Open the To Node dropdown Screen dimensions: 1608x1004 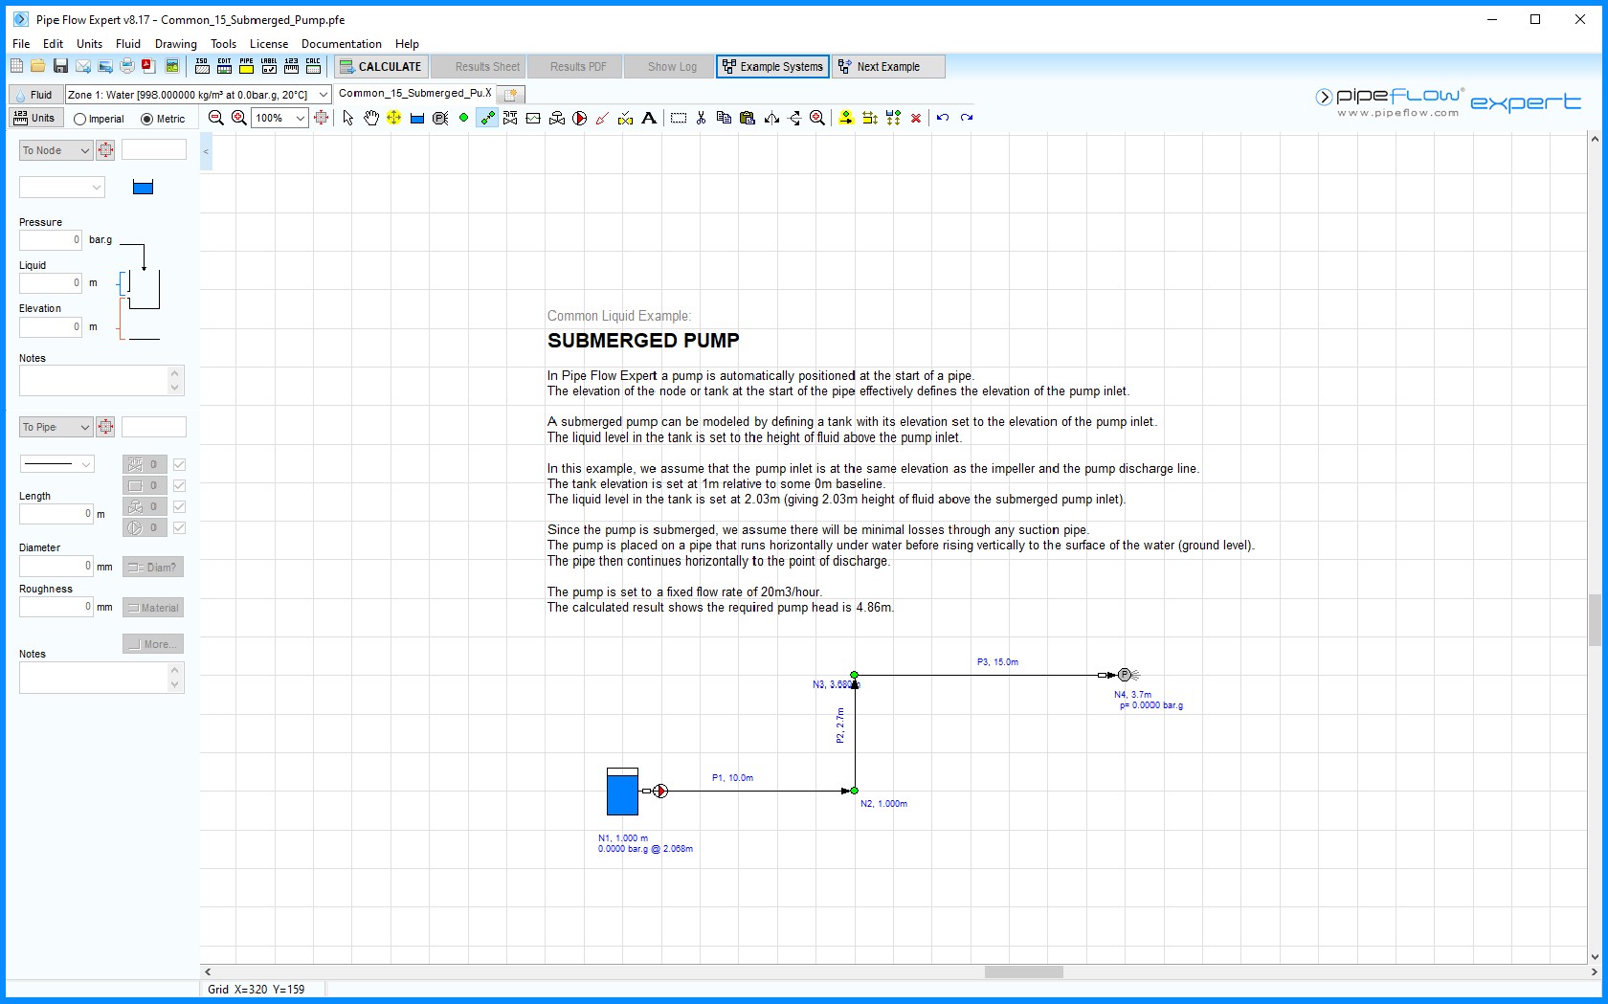pos(56,150)
